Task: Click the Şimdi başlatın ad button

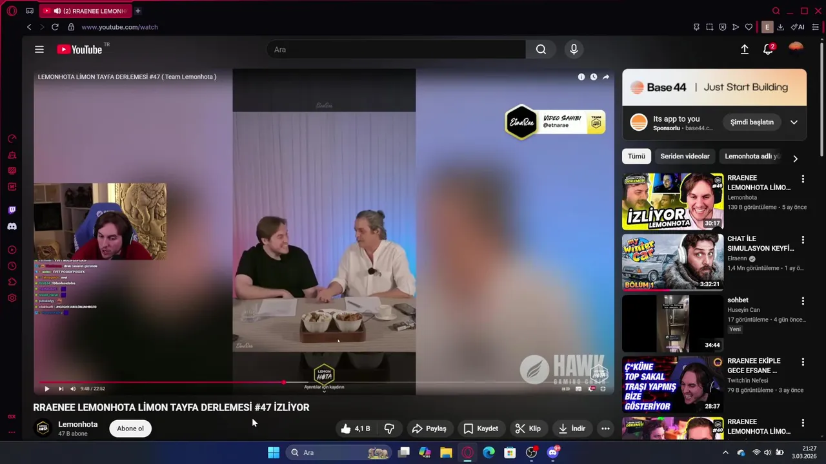Action: click(x=752, y=122)
